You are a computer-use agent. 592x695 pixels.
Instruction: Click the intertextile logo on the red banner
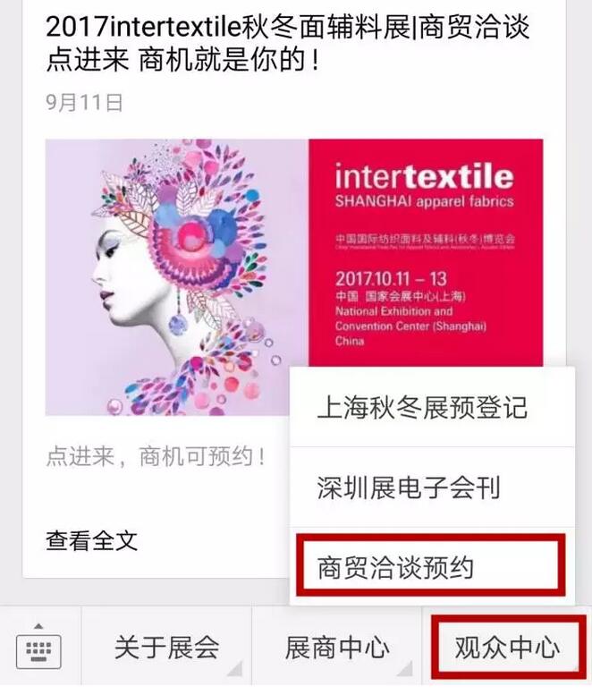(x=424, y=176)
